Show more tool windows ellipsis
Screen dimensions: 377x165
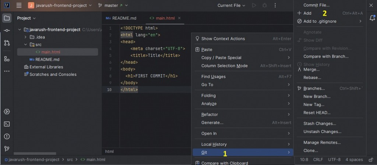(x=7, y=71)
